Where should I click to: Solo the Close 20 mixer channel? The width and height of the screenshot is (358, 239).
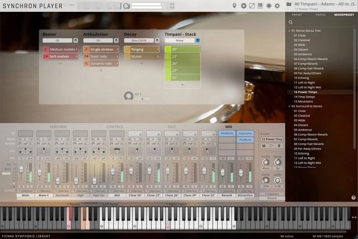click(139, 186)
